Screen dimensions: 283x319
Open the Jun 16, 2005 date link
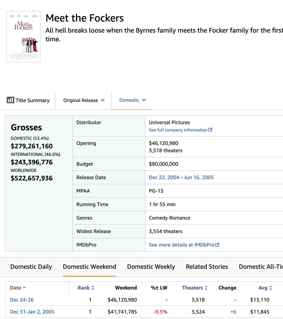pyautogui.click(x=199, y=177)
